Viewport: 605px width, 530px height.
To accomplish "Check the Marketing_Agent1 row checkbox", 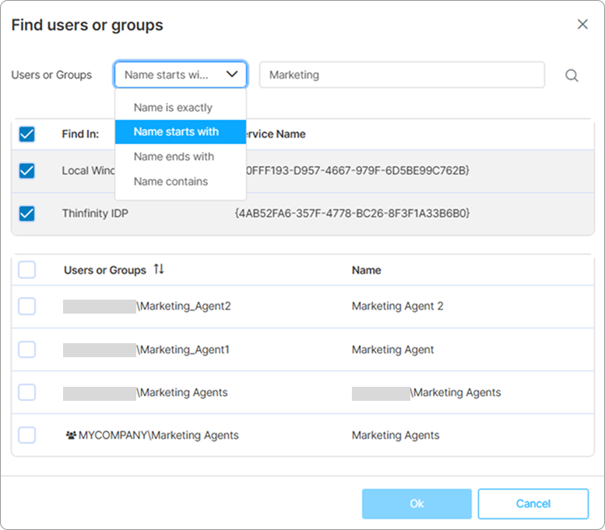I will coord(26,349).
